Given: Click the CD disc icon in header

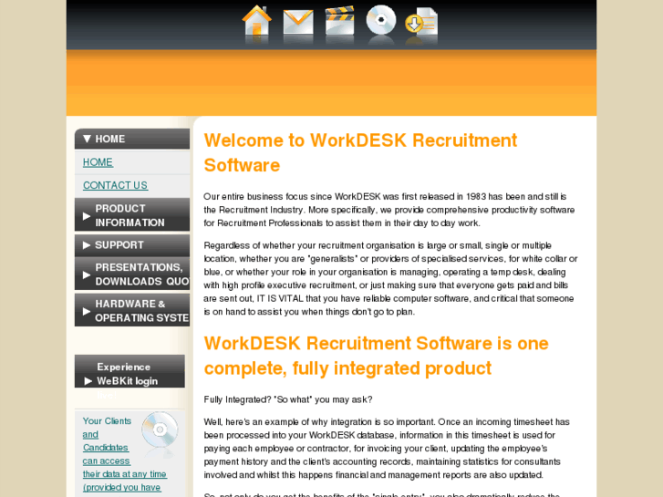Looking at the screenshot, I should (381, 20).
